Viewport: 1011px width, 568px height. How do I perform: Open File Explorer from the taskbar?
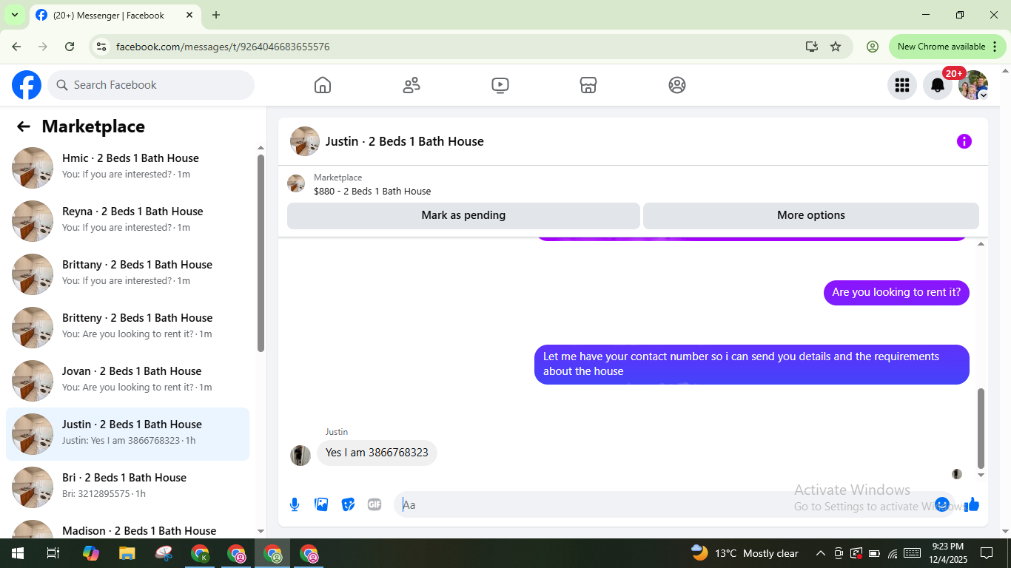127,553
